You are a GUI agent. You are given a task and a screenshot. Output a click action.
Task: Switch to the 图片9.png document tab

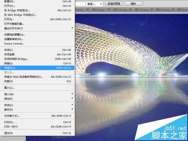(x=98, y=10)
